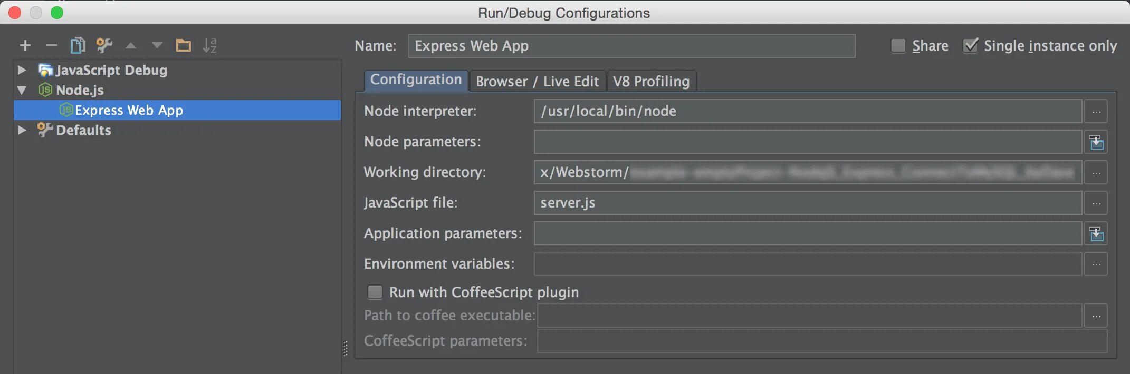Click the Environment variables field
This screenshot has height=374, width=1130.
[x=808, y=264]
